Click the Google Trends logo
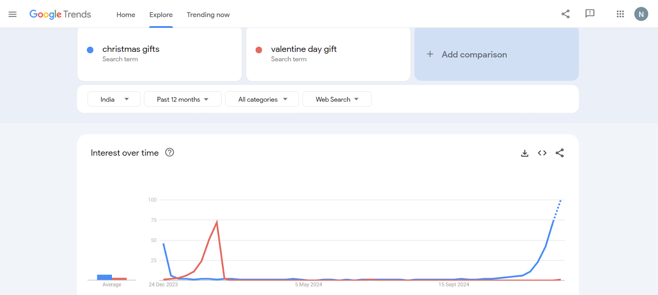Viewport: 658px width, 295px height. (60, 14)
